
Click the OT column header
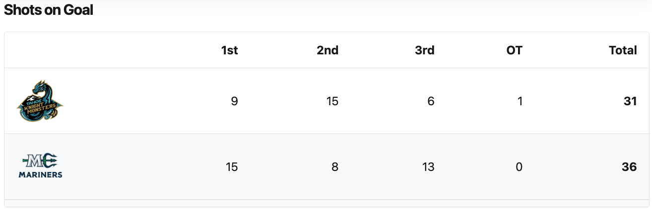coord(514,50)
